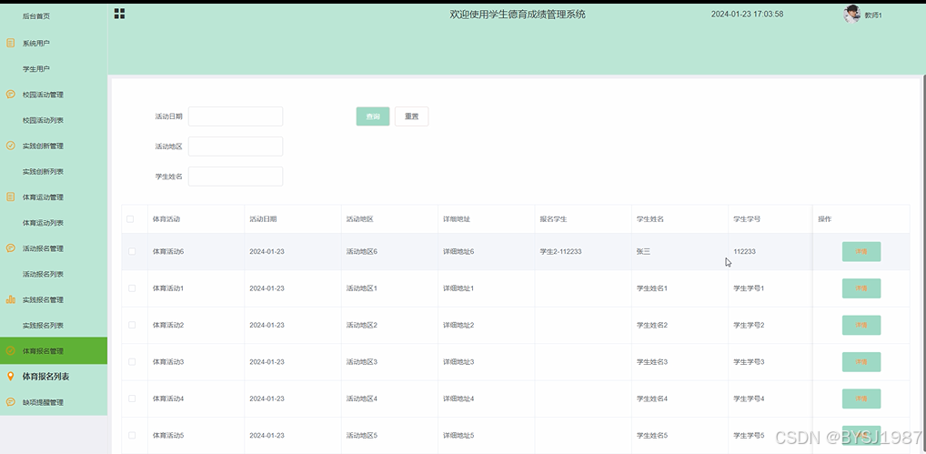Go to 后台首页 in the sidebar
The height and width of the screenshot is (454, 926).
[36, 16]
